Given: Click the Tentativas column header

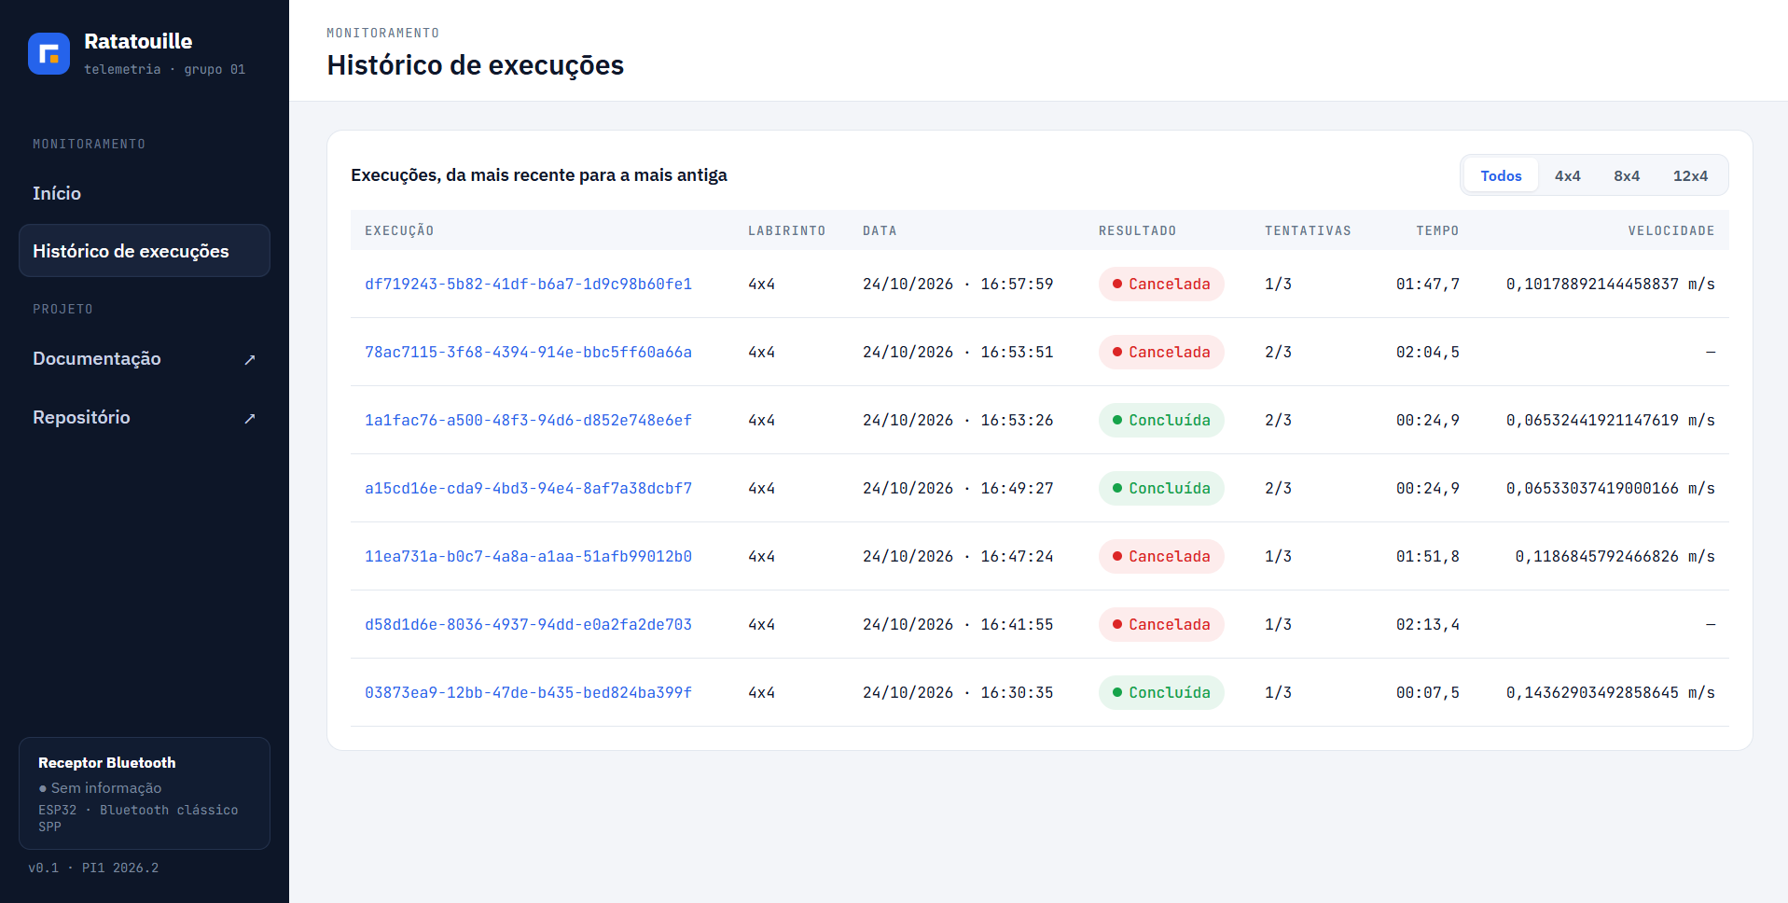Looking at the screenshot, I should point(1308,230).
